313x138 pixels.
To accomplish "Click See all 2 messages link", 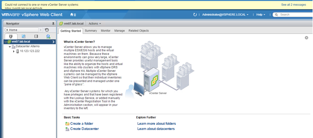I will (293, 5).
